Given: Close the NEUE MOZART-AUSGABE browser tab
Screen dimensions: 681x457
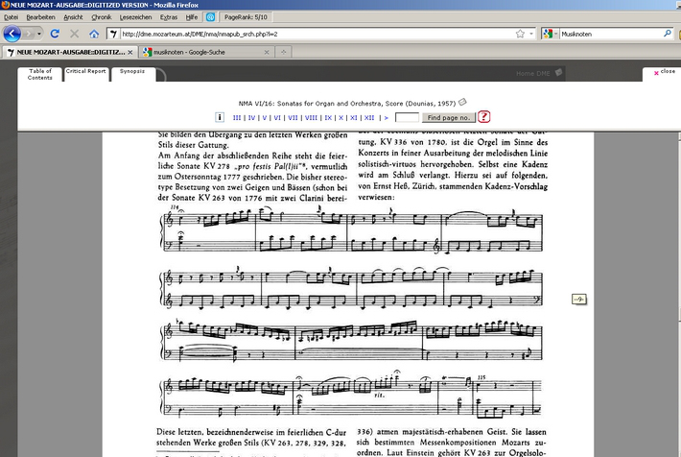Looking at the screenshot, I should click(x=129, y=52).
